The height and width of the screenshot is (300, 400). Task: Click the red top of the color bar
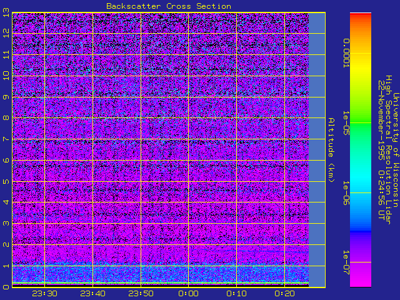[x=361, y=16]
